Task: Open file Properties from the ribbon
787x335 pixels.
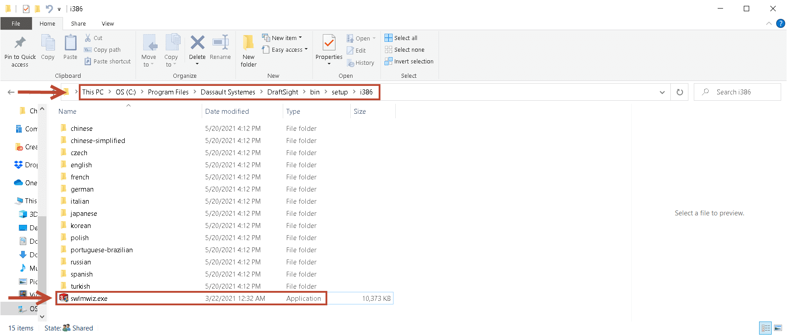Action: click(x=329, y=43)
